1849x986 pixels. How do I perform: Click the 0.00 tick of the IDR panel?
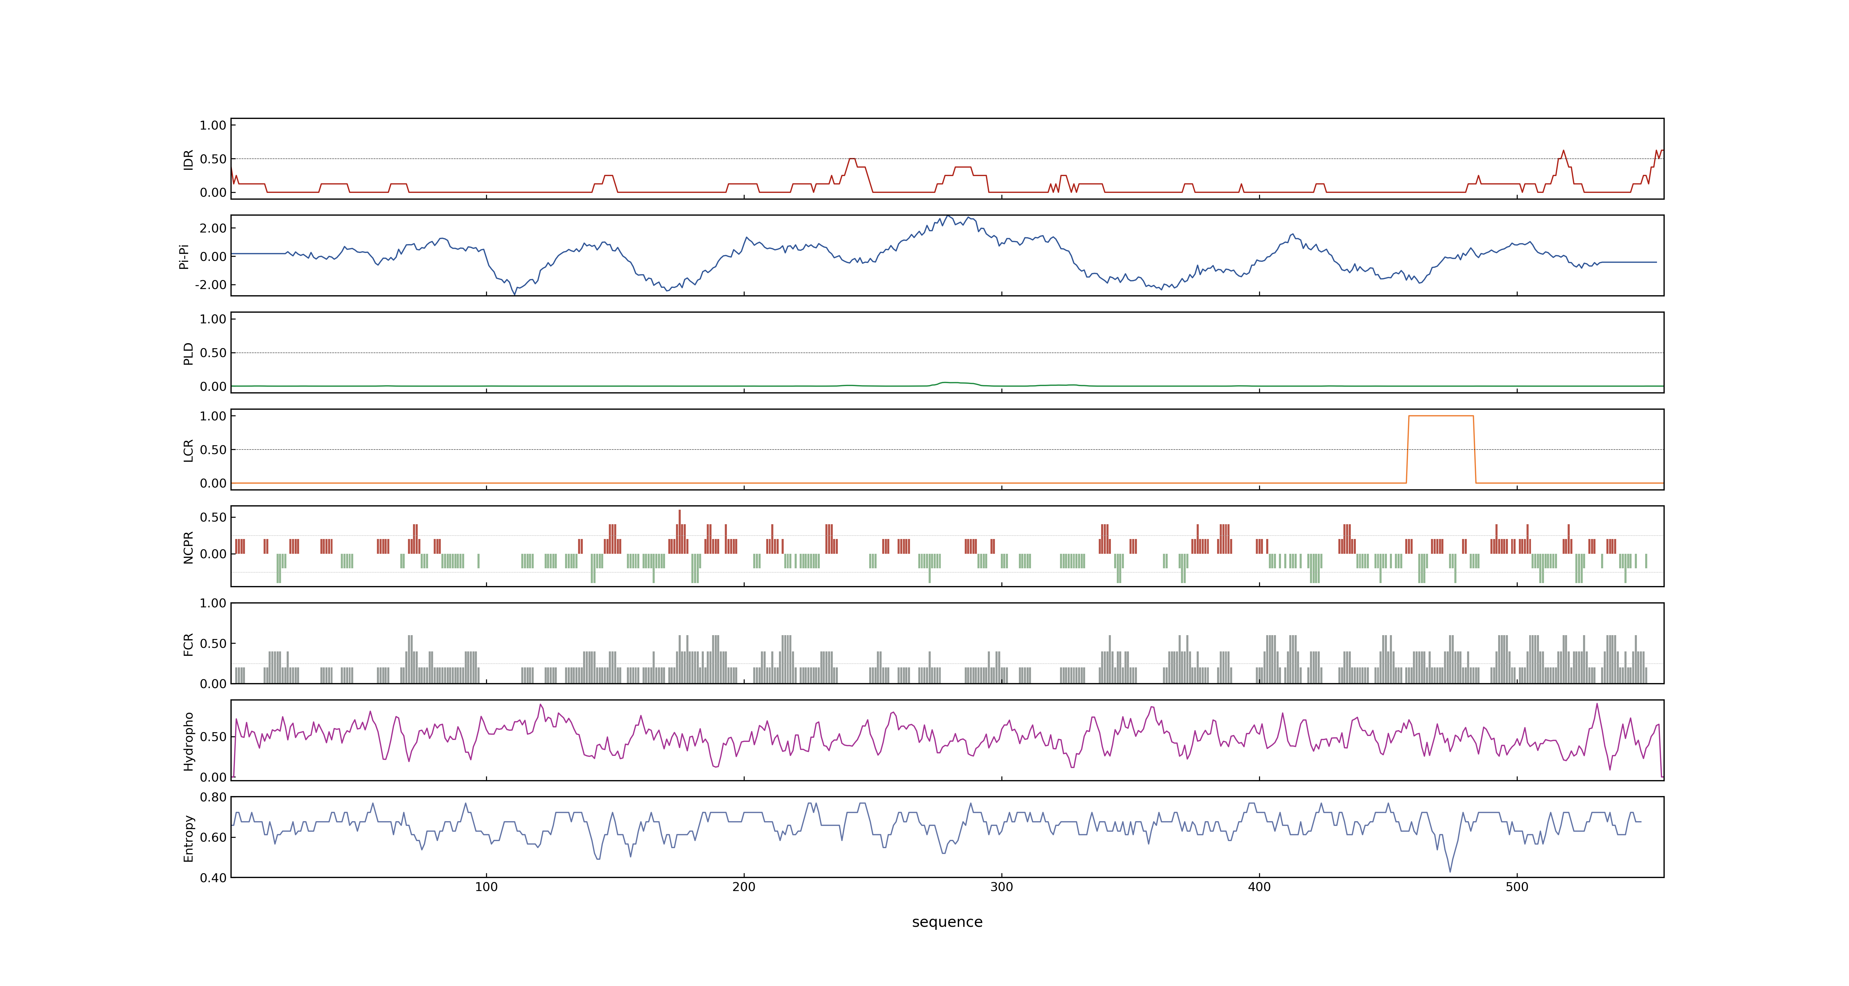click(x=213, y=192)
